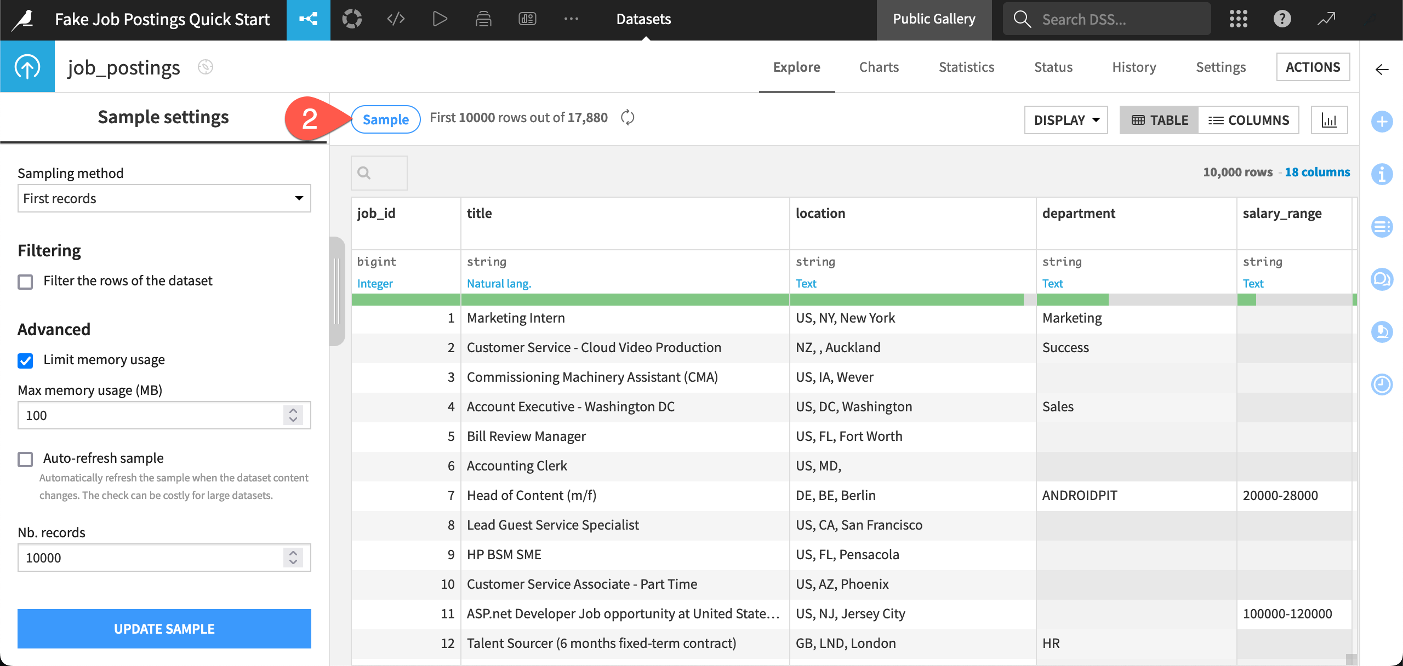Switch to the Charts tab
Viewport: 1403px width, 666px height.
(880, 67)
